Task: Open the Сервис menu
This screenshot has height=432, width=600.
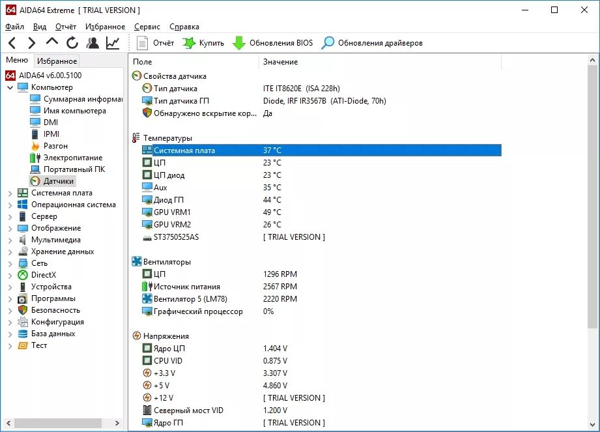Action: 147,27
